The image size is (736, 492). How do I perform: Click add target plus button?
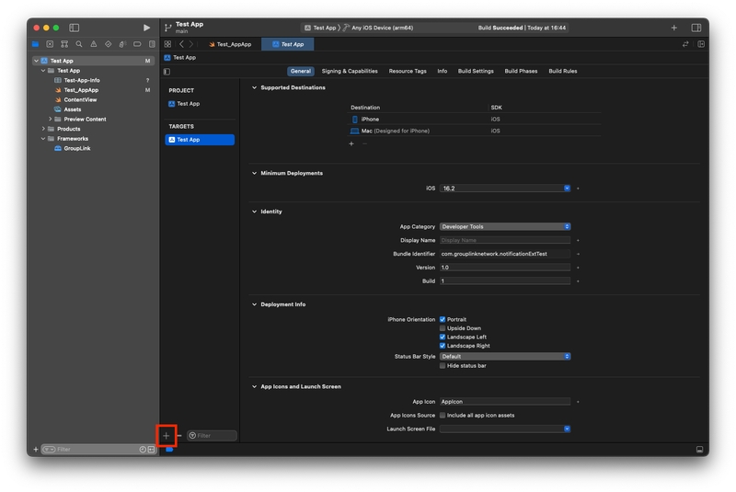pyautogui.click(x=167, y=435)
